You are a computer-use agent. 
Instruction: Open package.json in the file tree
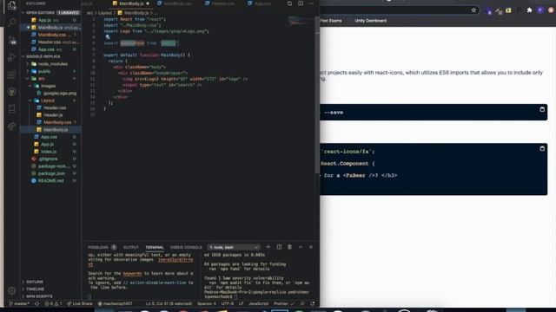click(x=51, y=173)
